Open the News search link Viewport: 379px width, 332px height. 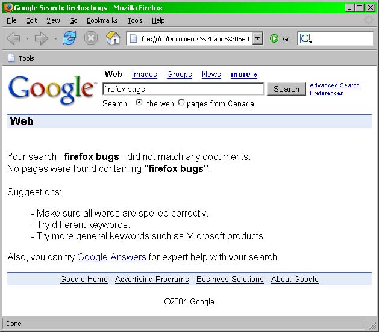tap(211, 75)
